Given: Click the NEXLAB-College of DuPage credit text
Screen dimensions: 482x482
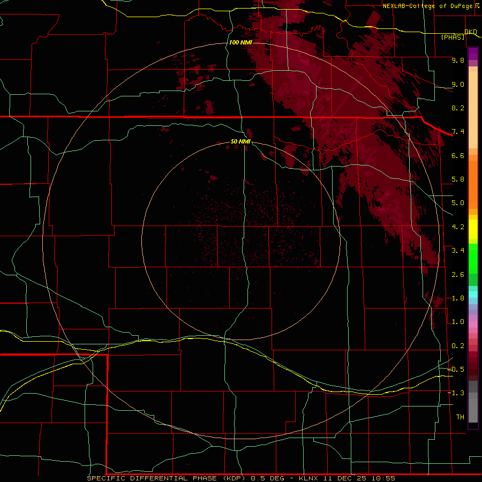Looking at the screenshot, I should 428,6.
